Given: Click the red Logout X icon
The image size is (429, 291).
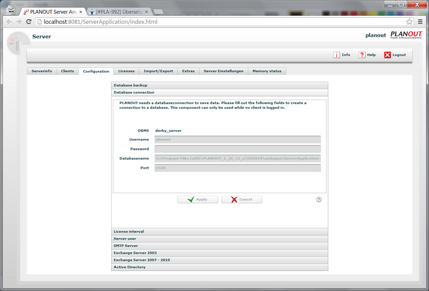Looking at the screenshot, I should pos(387,55).
